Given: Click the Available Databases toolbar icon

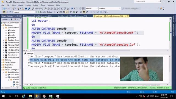Looking at the screenshot, I should click(x=4, y=12).
